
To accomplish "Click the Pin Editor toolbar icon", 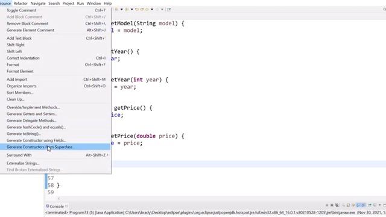I will (169, 10).
